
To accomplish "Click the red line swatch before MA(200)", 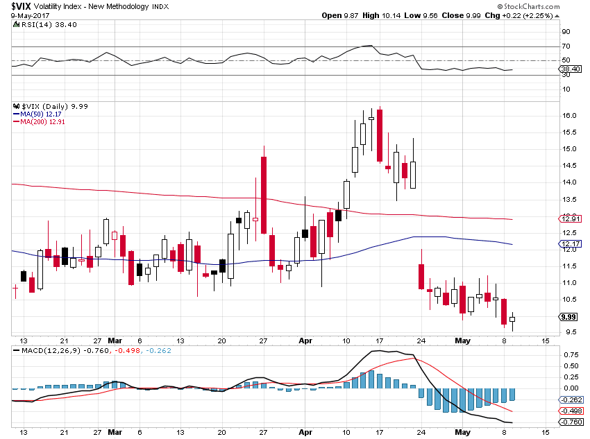I will tap(16, 122).
